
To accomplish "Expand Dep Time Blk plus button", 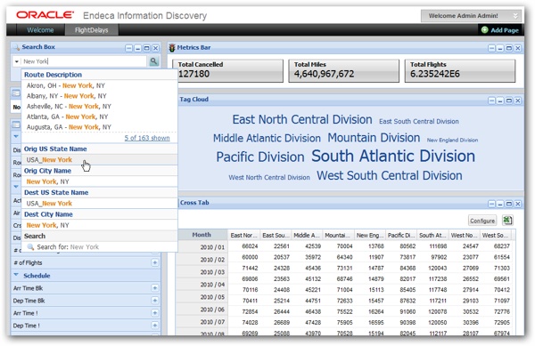I will 154,301.
